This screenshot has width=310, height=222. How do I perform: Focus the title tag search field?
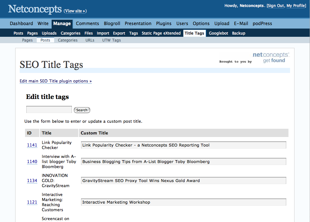point(49,109)
